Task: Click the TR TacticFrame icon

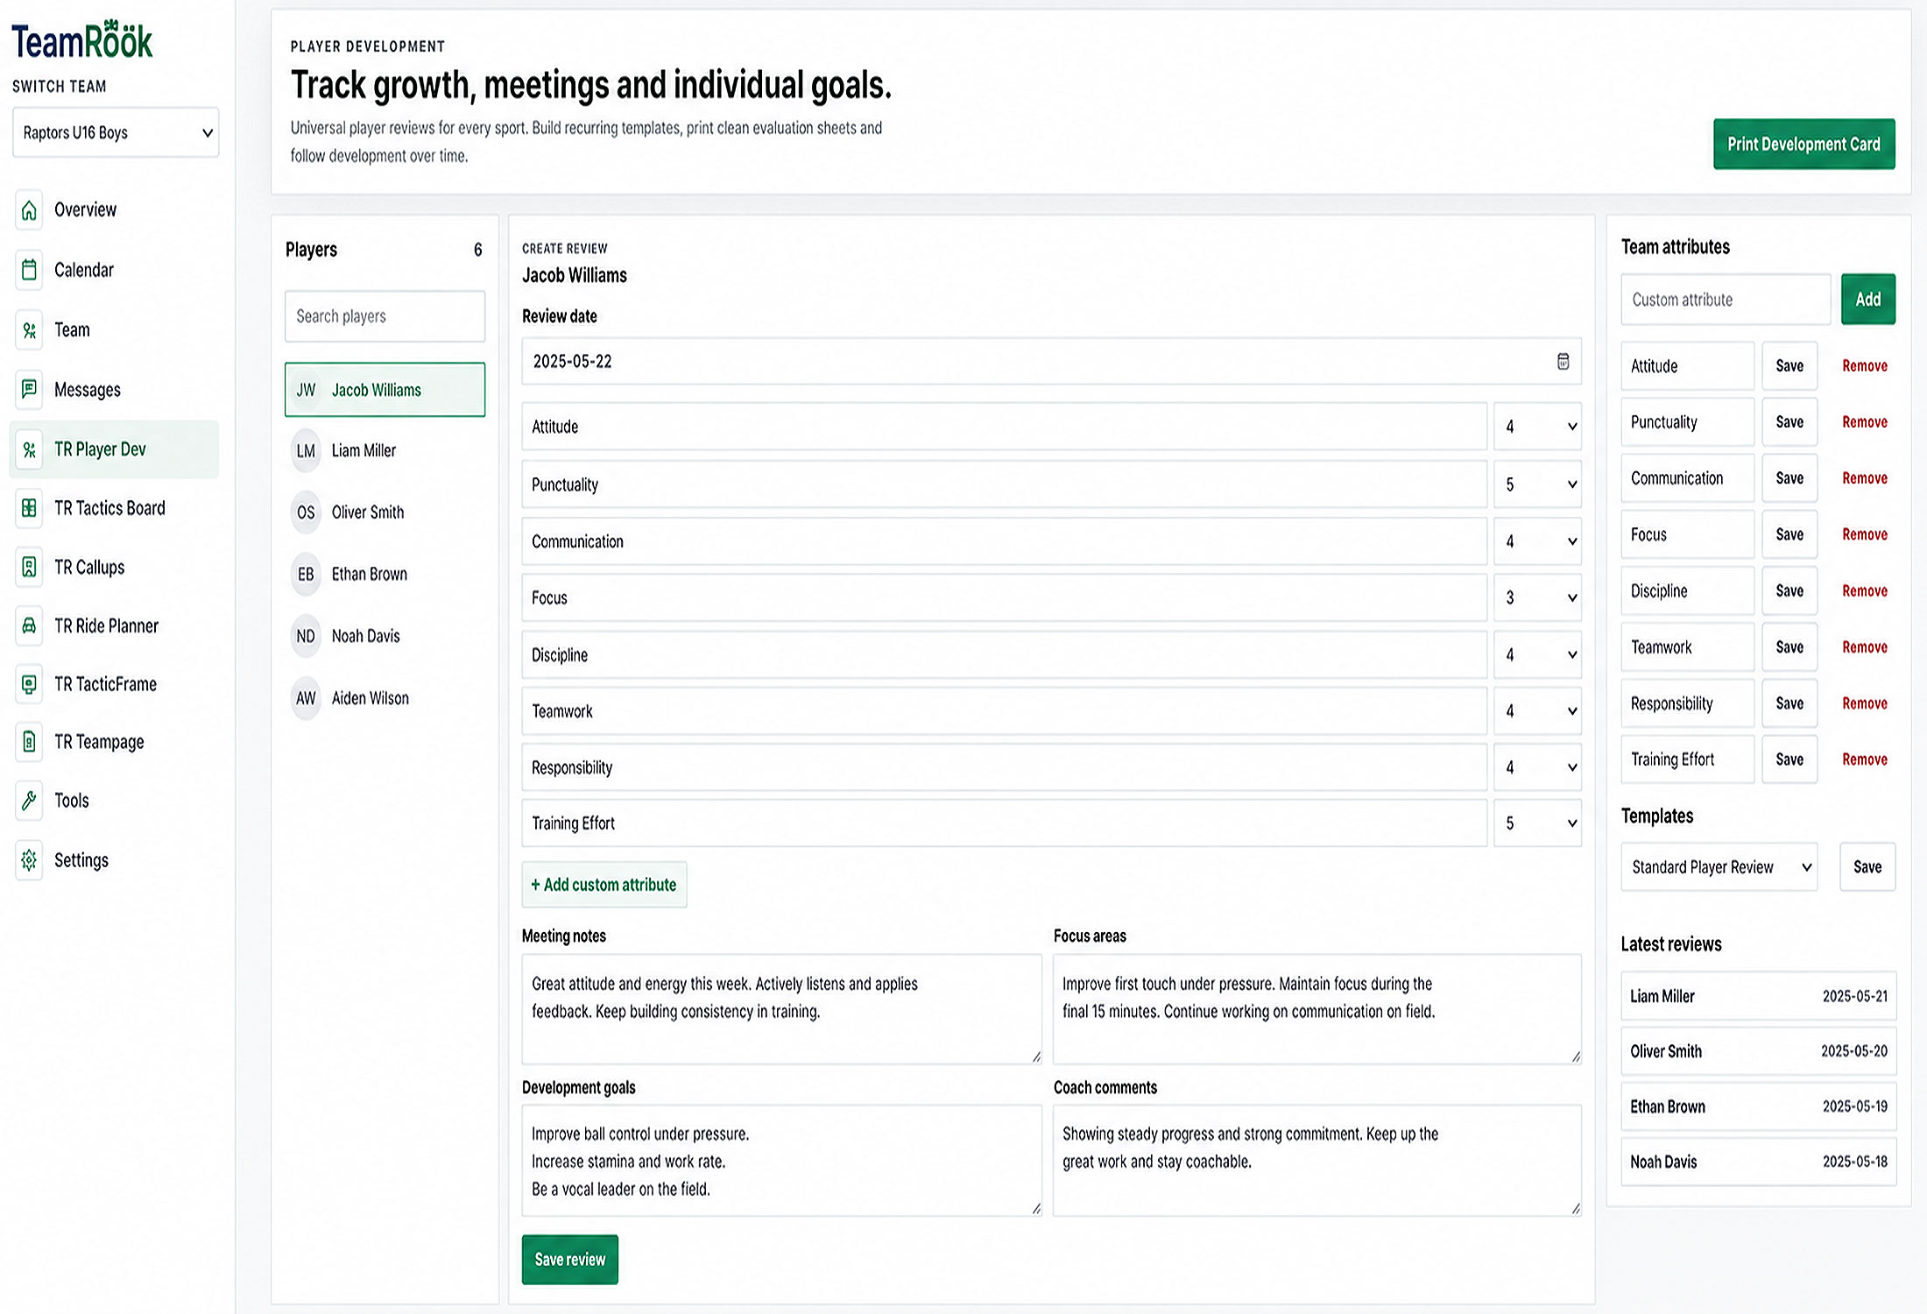Action: pos(29,684)
